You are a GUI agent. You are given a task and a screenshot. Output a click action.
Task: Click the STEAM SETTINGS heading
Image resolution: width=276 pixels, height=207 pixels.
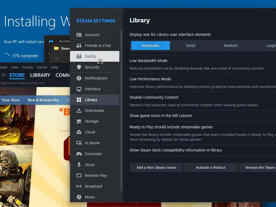click(x=96, y=21)
